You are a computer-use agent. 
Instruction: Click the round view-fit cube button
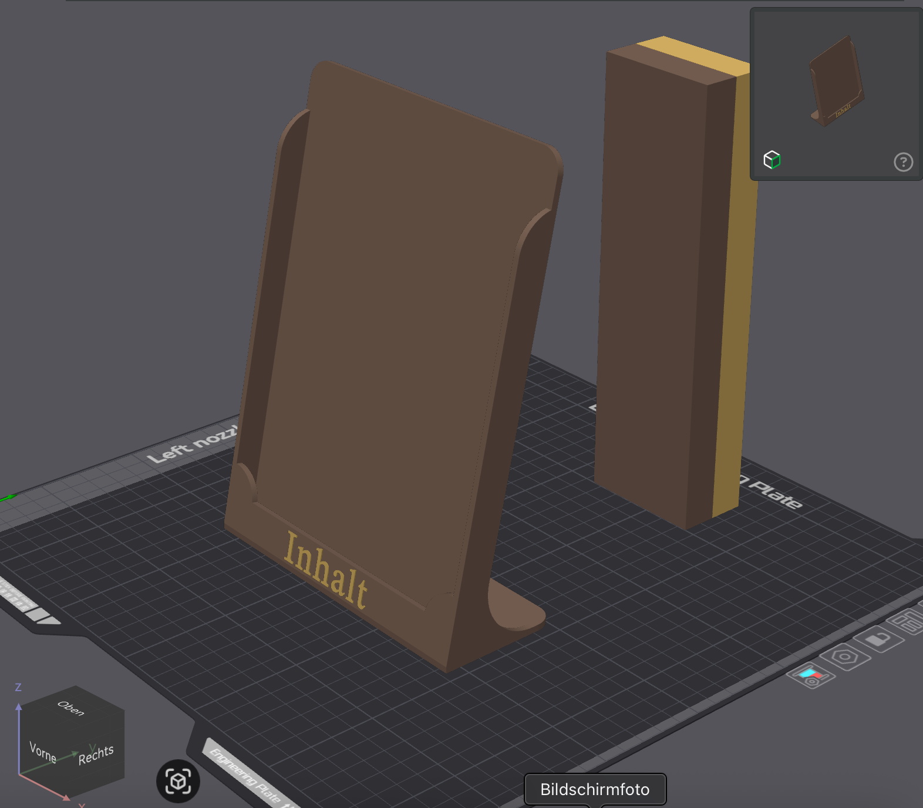coord(178,781)
